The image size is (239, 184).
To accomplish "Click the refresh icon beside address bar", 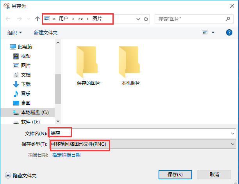I will [x=146, y=19].
